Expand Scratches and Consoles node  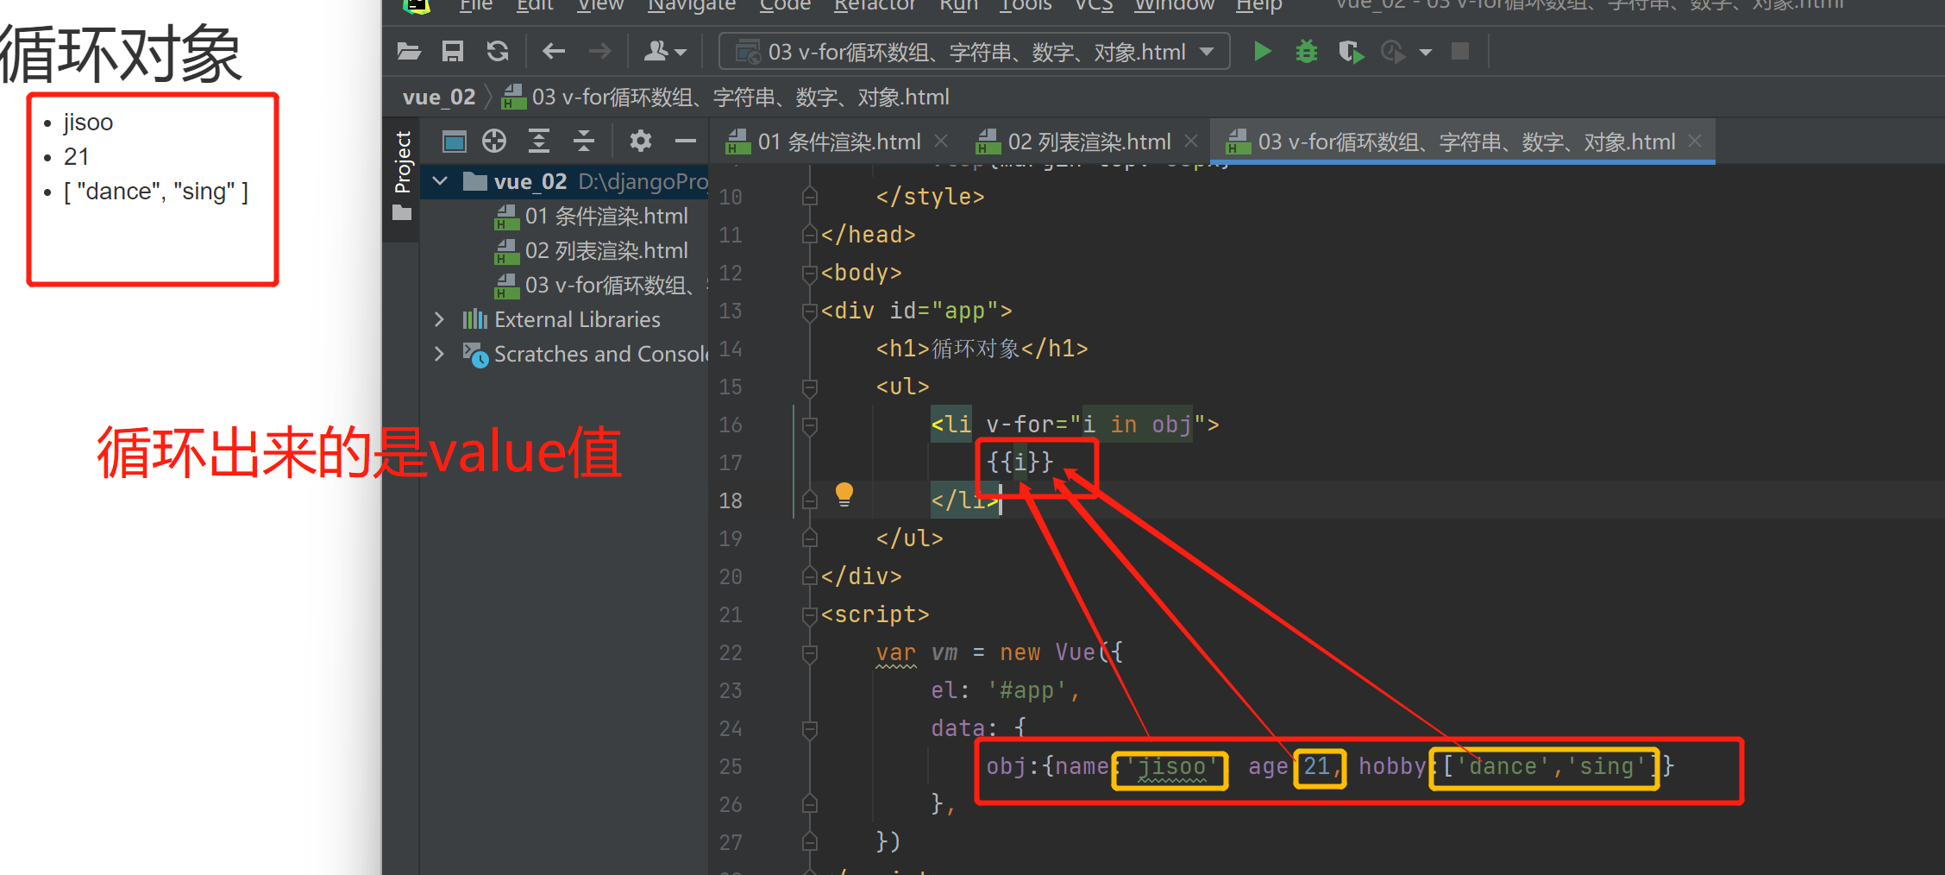click(440, 354)
